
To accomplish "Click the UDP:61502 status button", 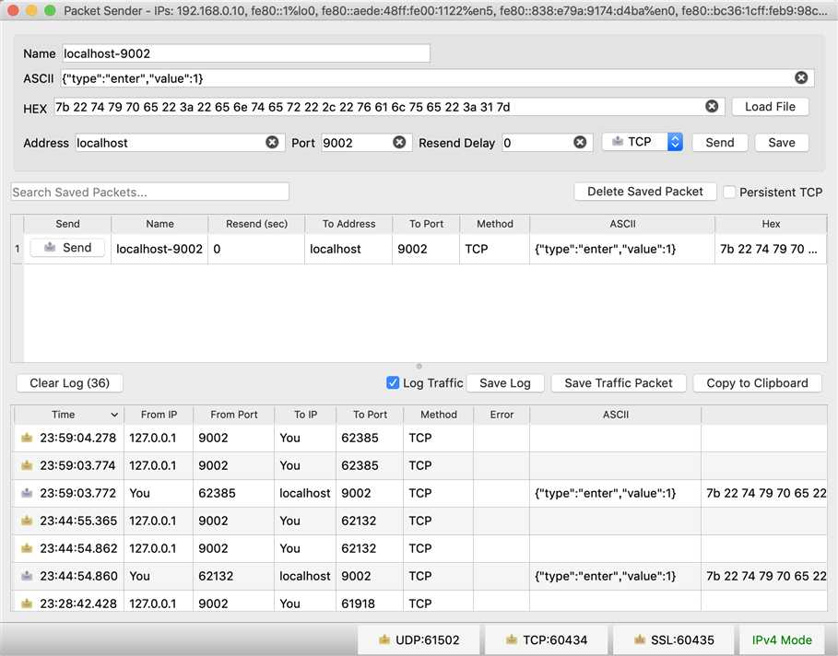I will click(x=419, y=639).
